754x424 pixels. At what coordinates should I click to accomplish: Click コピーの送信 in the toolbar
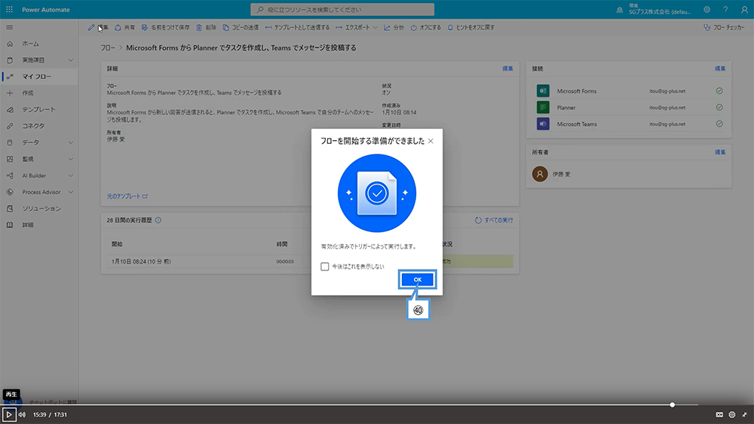point(241,28)
